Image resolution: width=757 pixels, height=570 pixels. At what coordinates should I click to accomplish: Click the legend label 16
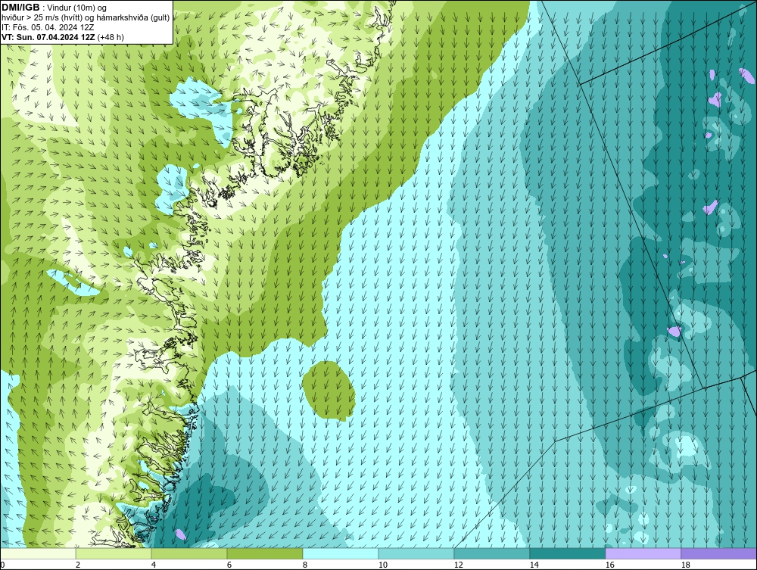(x=609, y=565)
